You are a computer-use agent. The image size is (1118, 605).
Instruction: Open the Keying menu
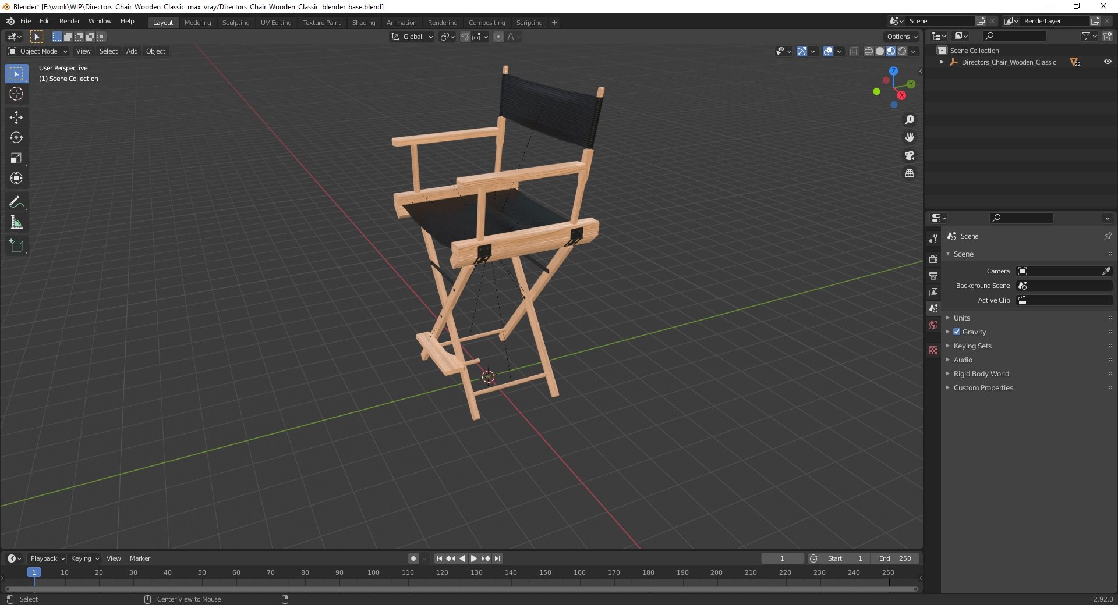click(x=84, y=558)
